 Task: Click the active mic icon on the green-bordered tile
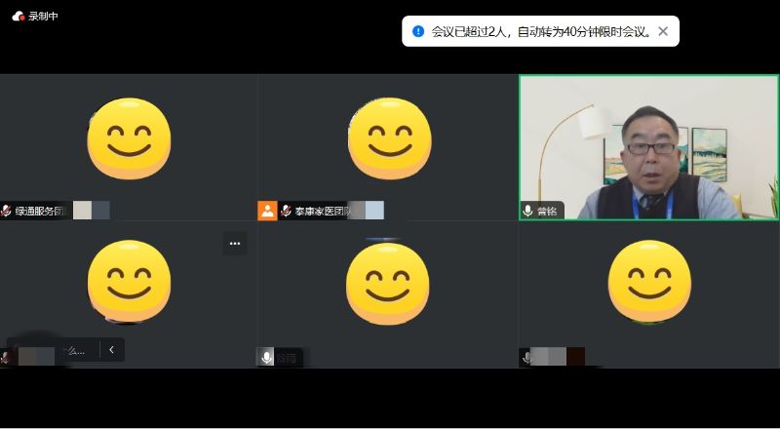coord(527,211)
